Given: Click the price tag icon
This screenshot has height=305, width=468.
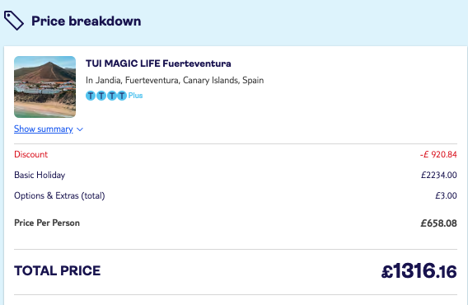Looking at the screenshot, I should pos(14,21).
